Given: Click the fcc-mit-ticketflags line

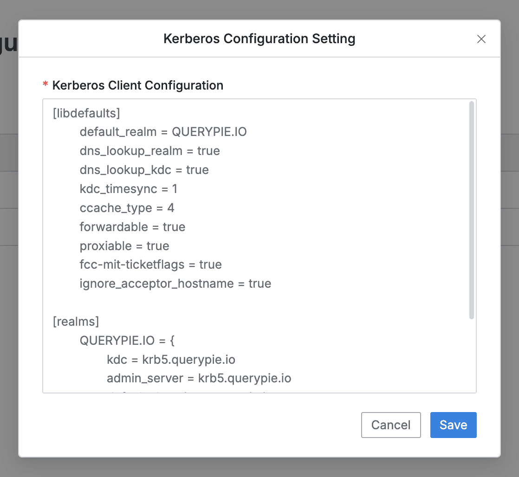Looking at the screenshot, I should (x=150, y=264).
